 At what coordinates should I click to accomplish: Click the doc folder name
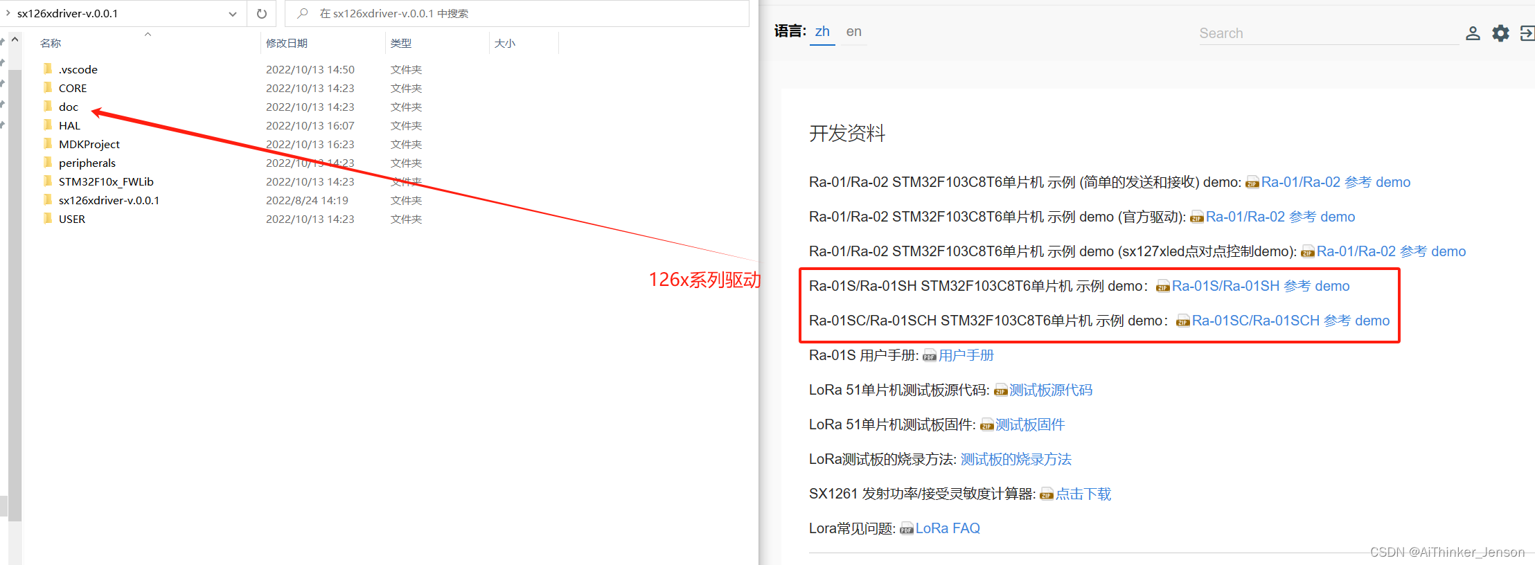(69, 107)
